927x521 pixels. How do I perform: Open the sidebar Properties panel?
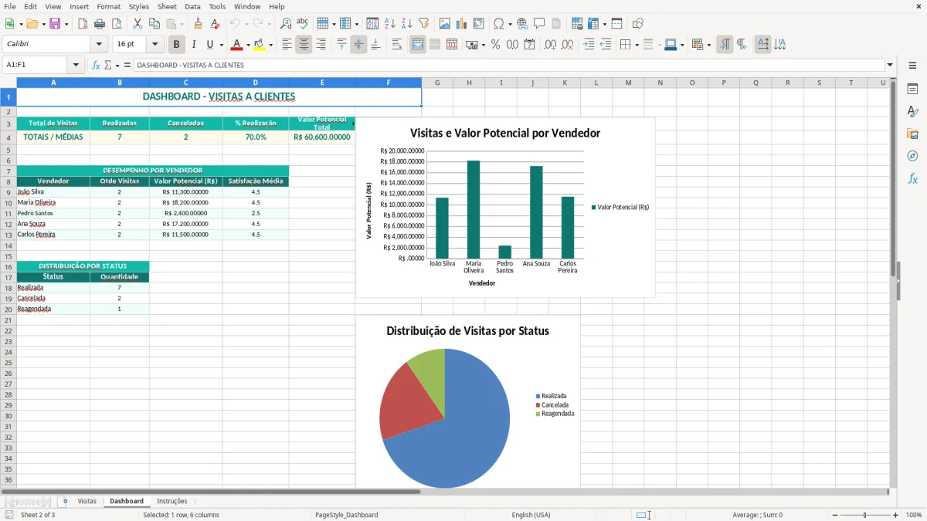tap(912, 90)
